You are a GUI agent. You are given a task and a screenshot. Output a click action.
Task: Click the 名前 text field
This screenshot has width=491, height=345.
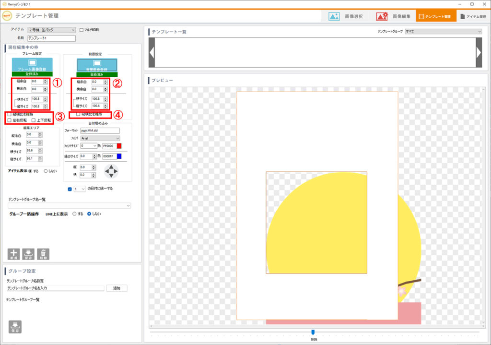[52, 38]
